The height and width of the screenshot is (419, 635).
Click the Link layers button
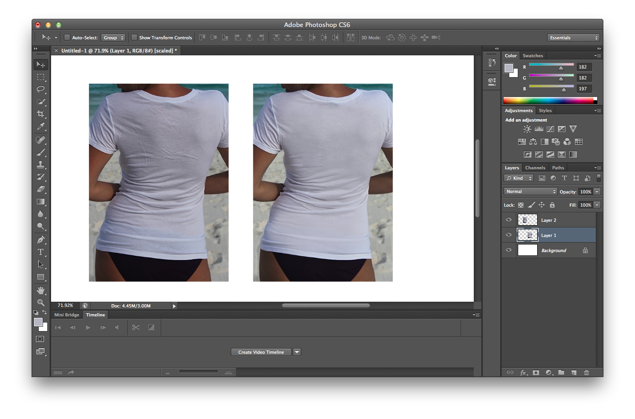click(510, 373)
